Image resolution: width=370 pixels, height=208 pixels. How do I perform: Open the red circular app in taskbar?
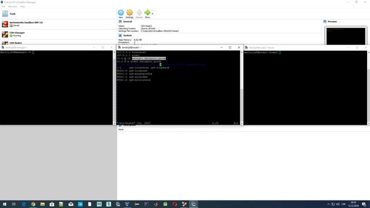pos(175,204)
